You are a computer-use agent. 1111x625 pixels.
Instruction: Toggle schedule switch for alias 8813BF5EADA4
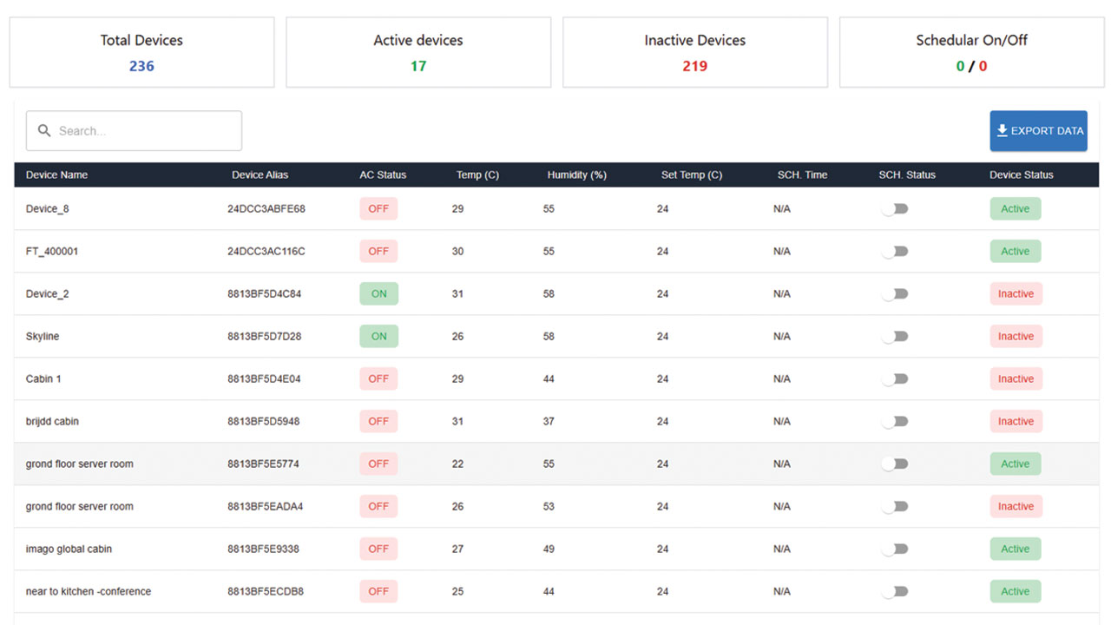click(895, 507)
